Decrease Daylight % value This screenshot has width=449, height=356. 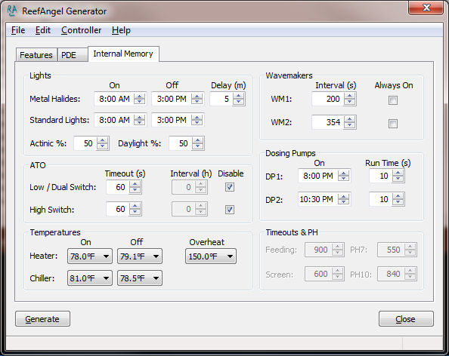point(197,146)
